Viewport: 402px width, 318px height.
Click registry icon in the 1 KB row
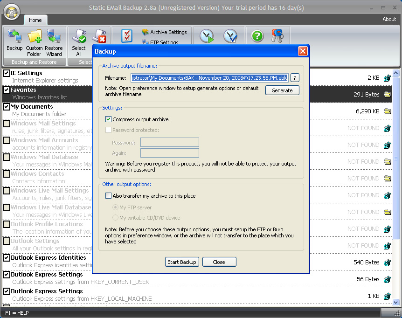click(388, 296)
